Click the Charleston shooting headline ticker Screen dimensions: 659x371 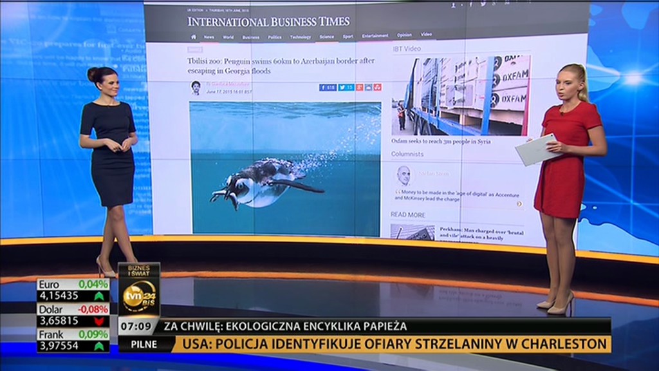point(394,344)
